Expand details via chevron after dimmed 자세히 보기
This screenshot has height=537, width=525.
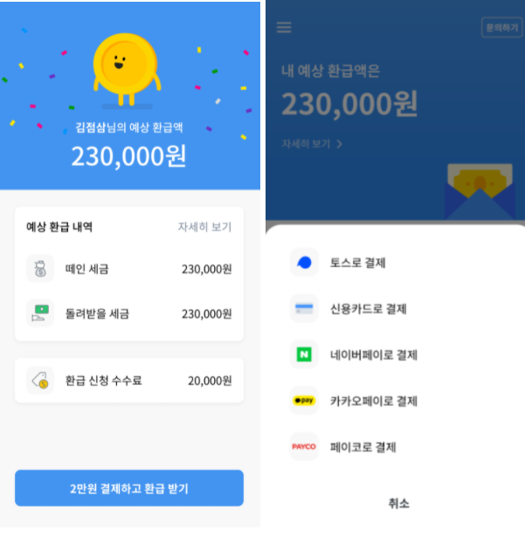(x=339, y=144)
